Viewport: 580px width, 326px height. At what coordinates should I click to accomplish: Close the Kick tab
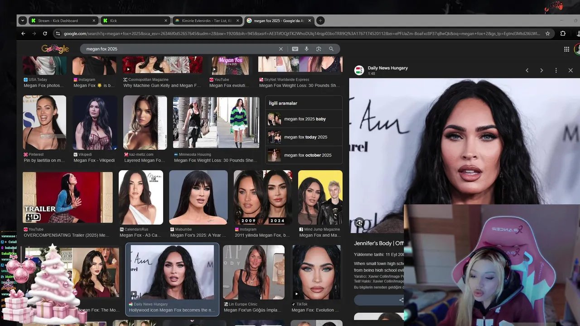[x=166, y=20]
